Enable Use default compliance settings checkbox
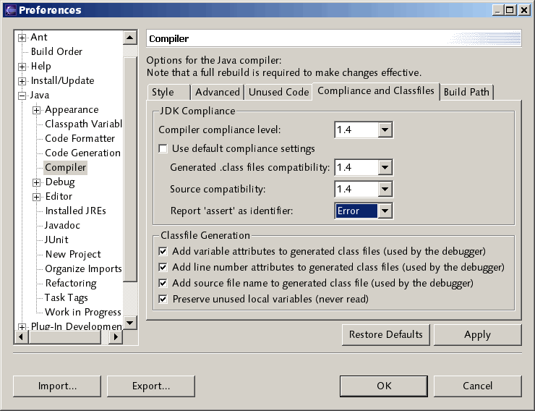Viewport: 535px width, 411px height. point(163,149)
